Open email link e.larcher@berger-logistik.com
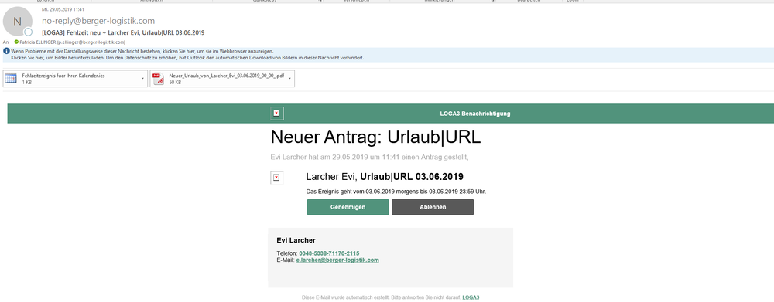 pos(337,260)
